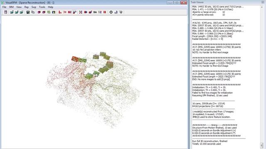The width and height of the screenshot is (266, 149).
Task: Open the File menu
Action: (4, 7)
